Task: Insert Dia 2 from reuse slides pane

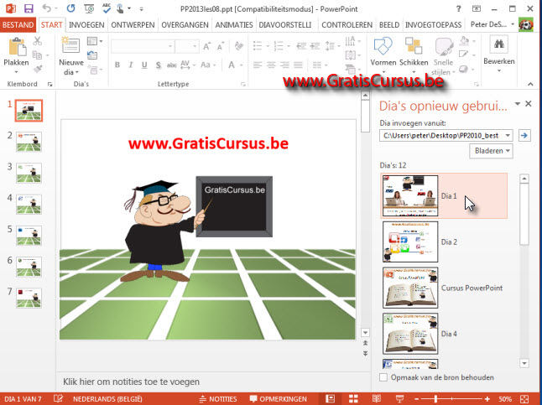Action: [x=444, y=241]
